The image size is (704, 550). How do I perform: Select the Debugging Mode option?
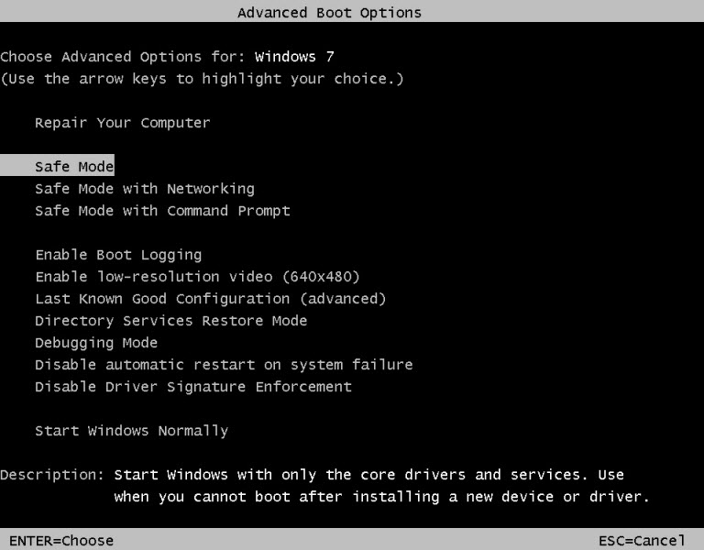tap(96, 343)
